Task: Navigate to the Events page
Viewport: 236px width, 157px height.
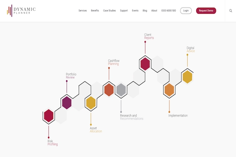Action: (x=135, y=11)
